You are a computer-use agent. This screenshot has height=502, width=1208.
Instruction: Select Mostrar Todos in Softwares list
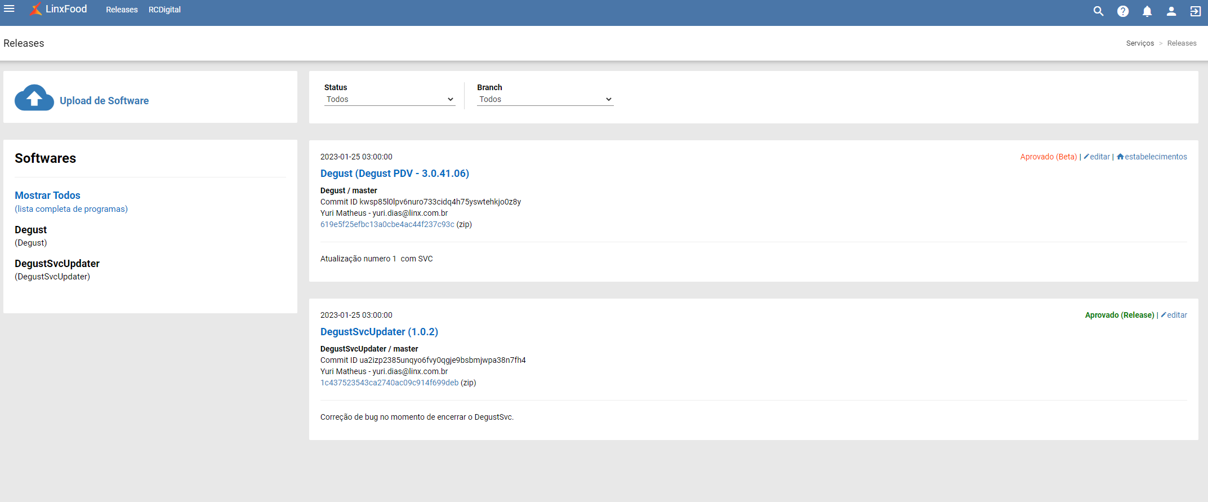pyautogui.click(x=47, y=196)
